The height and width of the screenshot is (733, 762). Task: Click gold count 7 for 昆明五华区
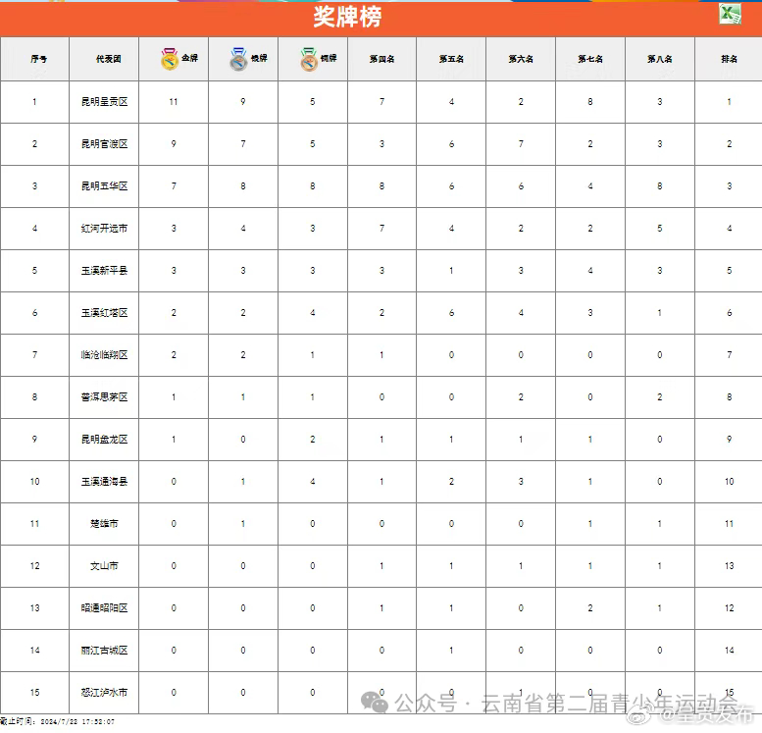click(174, 186)
